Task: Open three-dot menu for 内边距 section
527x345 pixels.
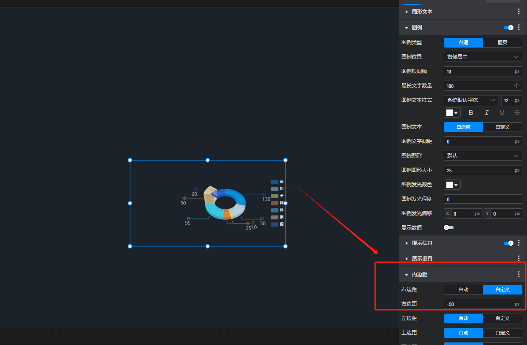Action: tap(519, 275)
